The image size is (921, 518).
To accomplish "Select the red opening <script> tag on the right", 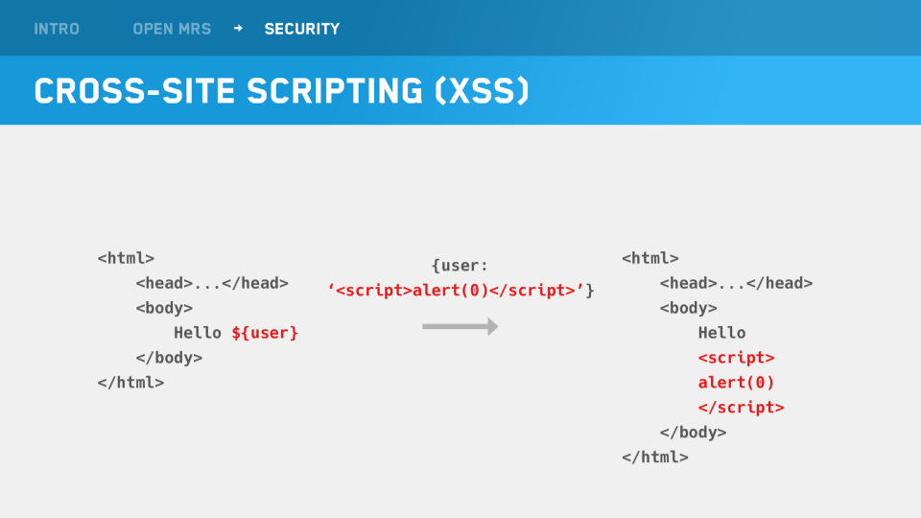I will (736, 358).
